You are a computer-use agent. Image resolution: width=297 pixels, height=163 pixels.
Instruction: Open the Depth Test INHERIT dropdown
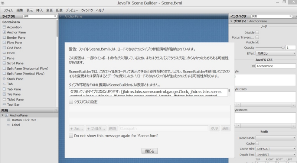[x=275, y=155]
